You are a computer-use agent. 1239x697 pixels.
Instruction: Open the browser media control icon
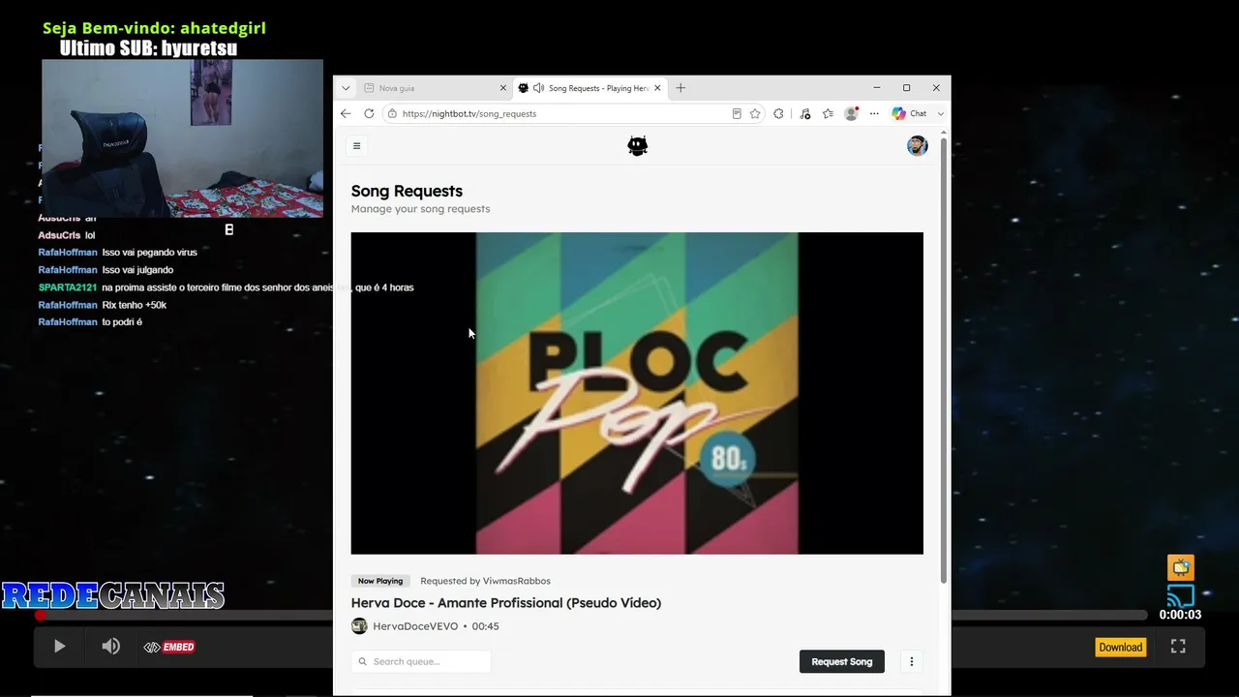pyautogui.click(x=804, y=113)
